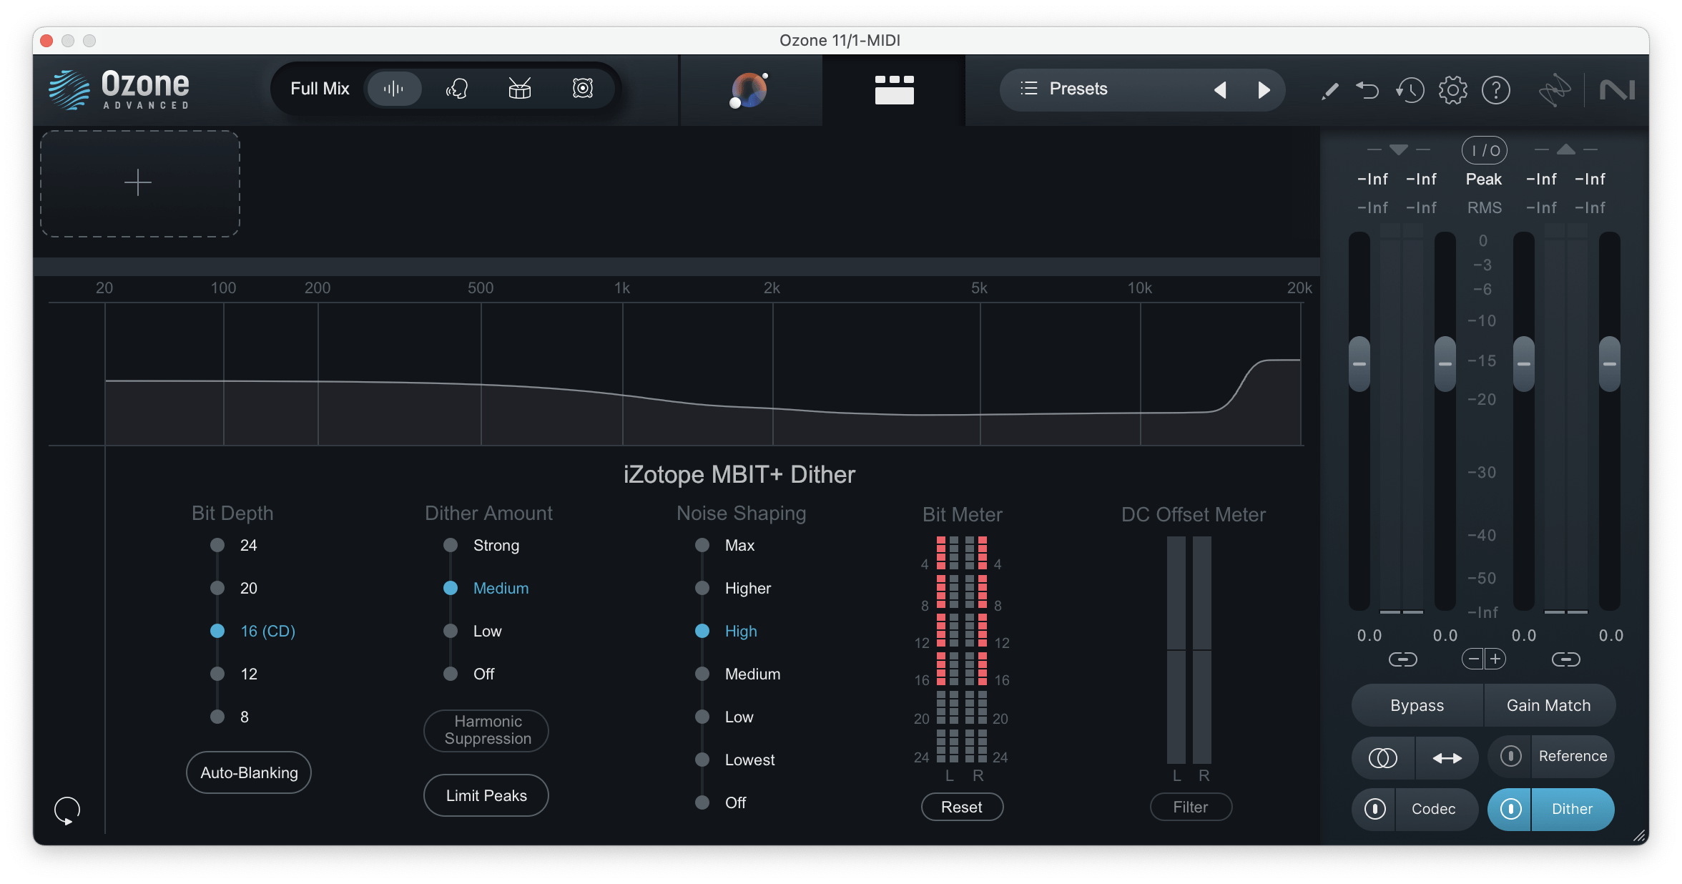
Task: Reset the Bit Meter
Action: (962, 807)
